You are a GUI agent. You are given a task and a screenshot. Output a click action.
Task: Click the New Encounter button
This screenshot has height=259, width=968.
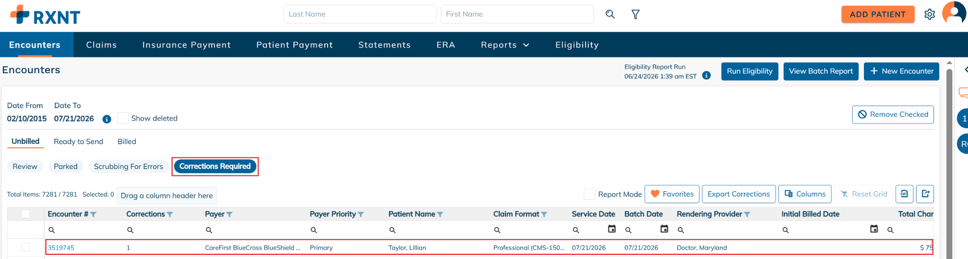(x=901, y=71)
